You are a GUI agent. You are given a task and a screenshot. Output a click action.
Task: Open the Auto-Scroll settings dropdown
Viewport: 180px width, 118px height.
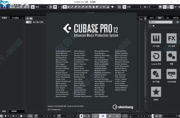(59, 7)
